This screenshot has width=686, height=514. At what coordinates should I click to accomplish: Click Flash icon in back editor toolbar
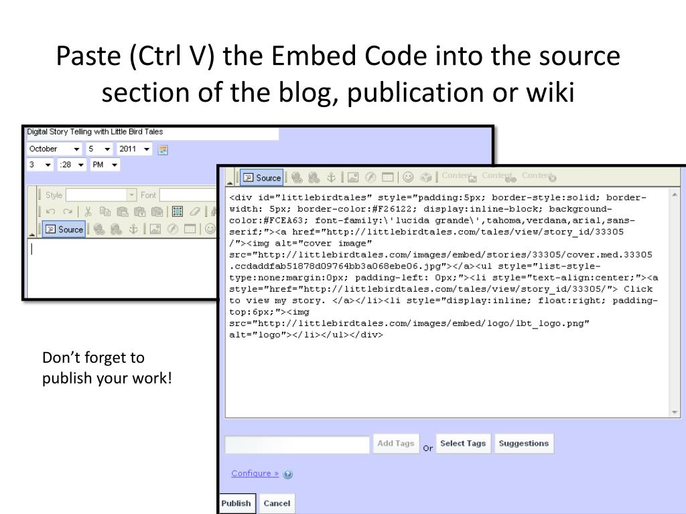coord(173,229)
